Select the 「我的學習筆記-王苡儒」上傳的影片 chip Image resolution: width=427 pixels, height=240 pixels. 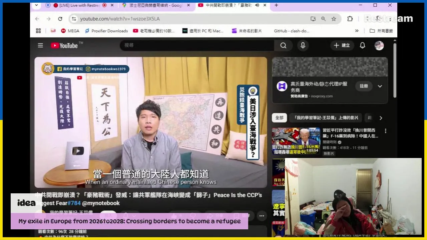tap(326, 118)
